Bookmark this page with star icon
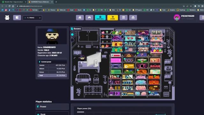The height and width of the screenshot is (115, 204). point(191,6)
